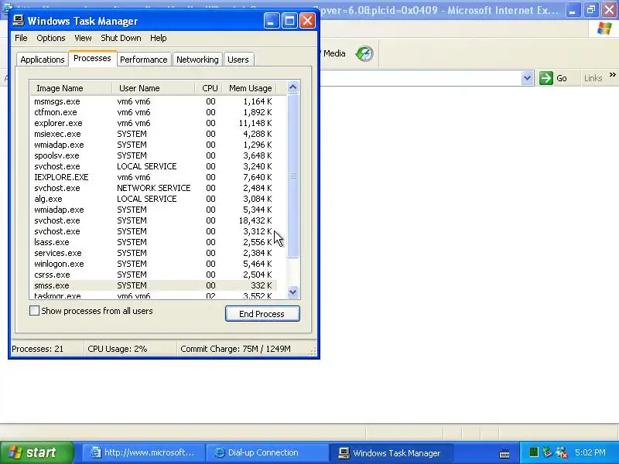Click the process list scroll down arrow

coord(293,292)
